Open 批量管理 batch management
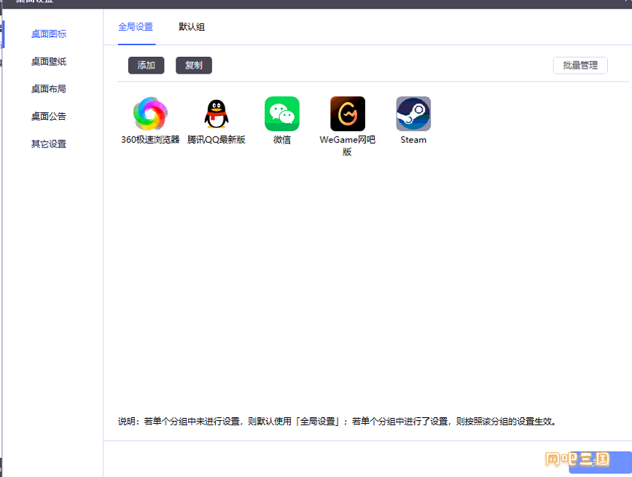Image resolution: width=632 pixels, height=477 pixels. [x=580, y=66]
